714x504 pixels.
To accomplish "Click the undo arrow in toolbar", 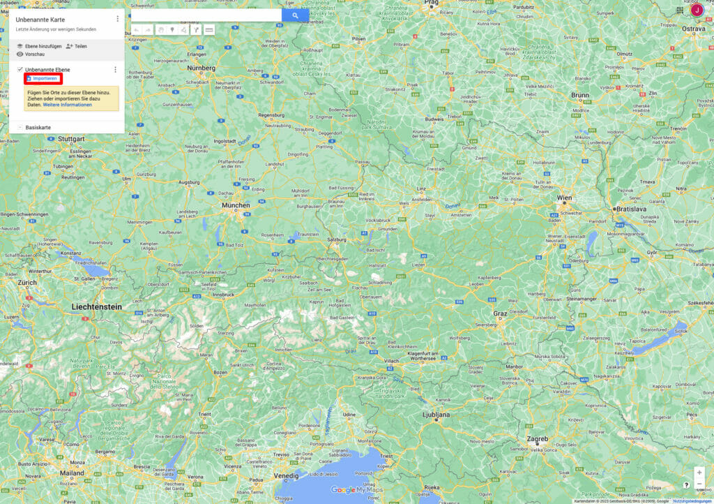I will pos(137,30).
